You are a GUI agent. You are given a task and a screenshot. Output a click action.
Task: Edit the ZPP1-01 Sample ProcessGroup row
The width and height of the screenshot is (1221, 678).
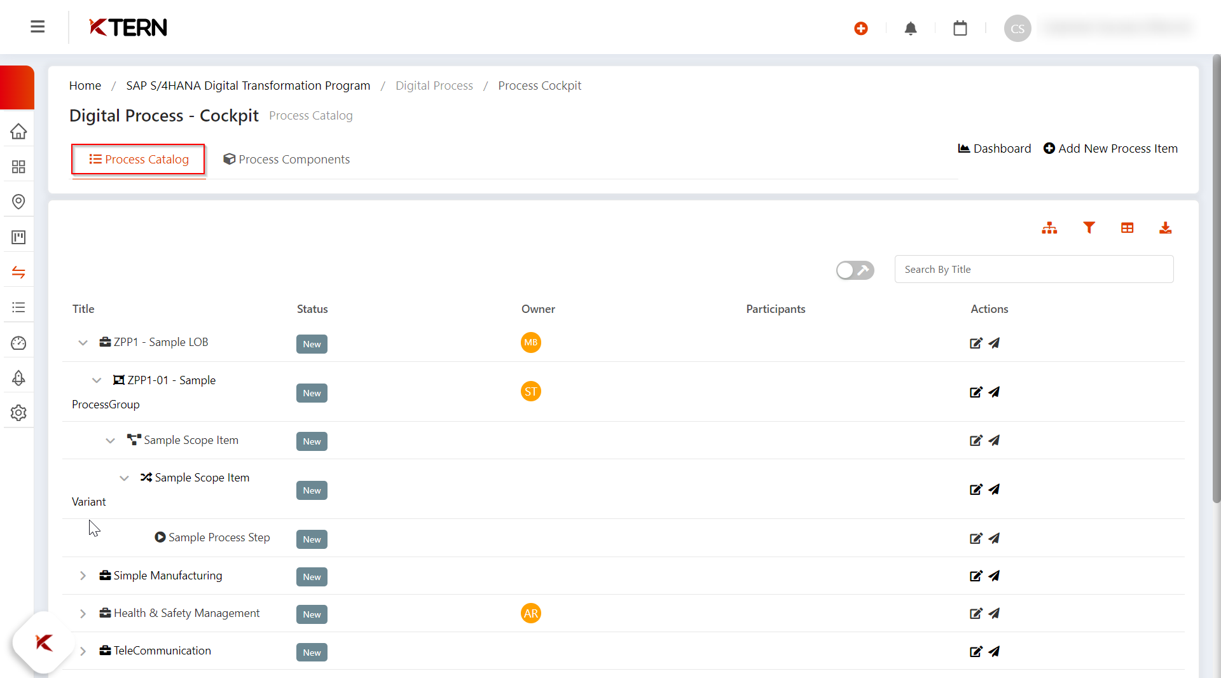tap(976, 392)
